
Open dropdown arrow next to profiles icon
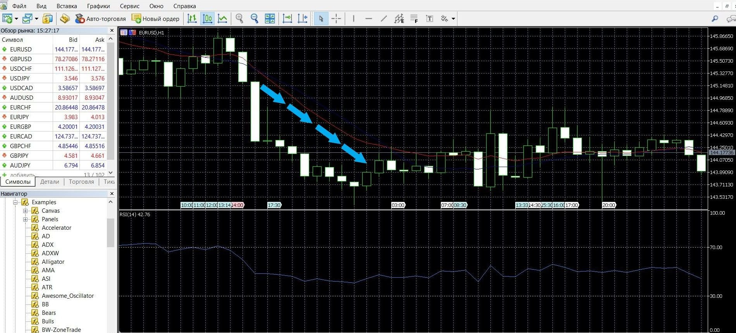pos(36,19)
